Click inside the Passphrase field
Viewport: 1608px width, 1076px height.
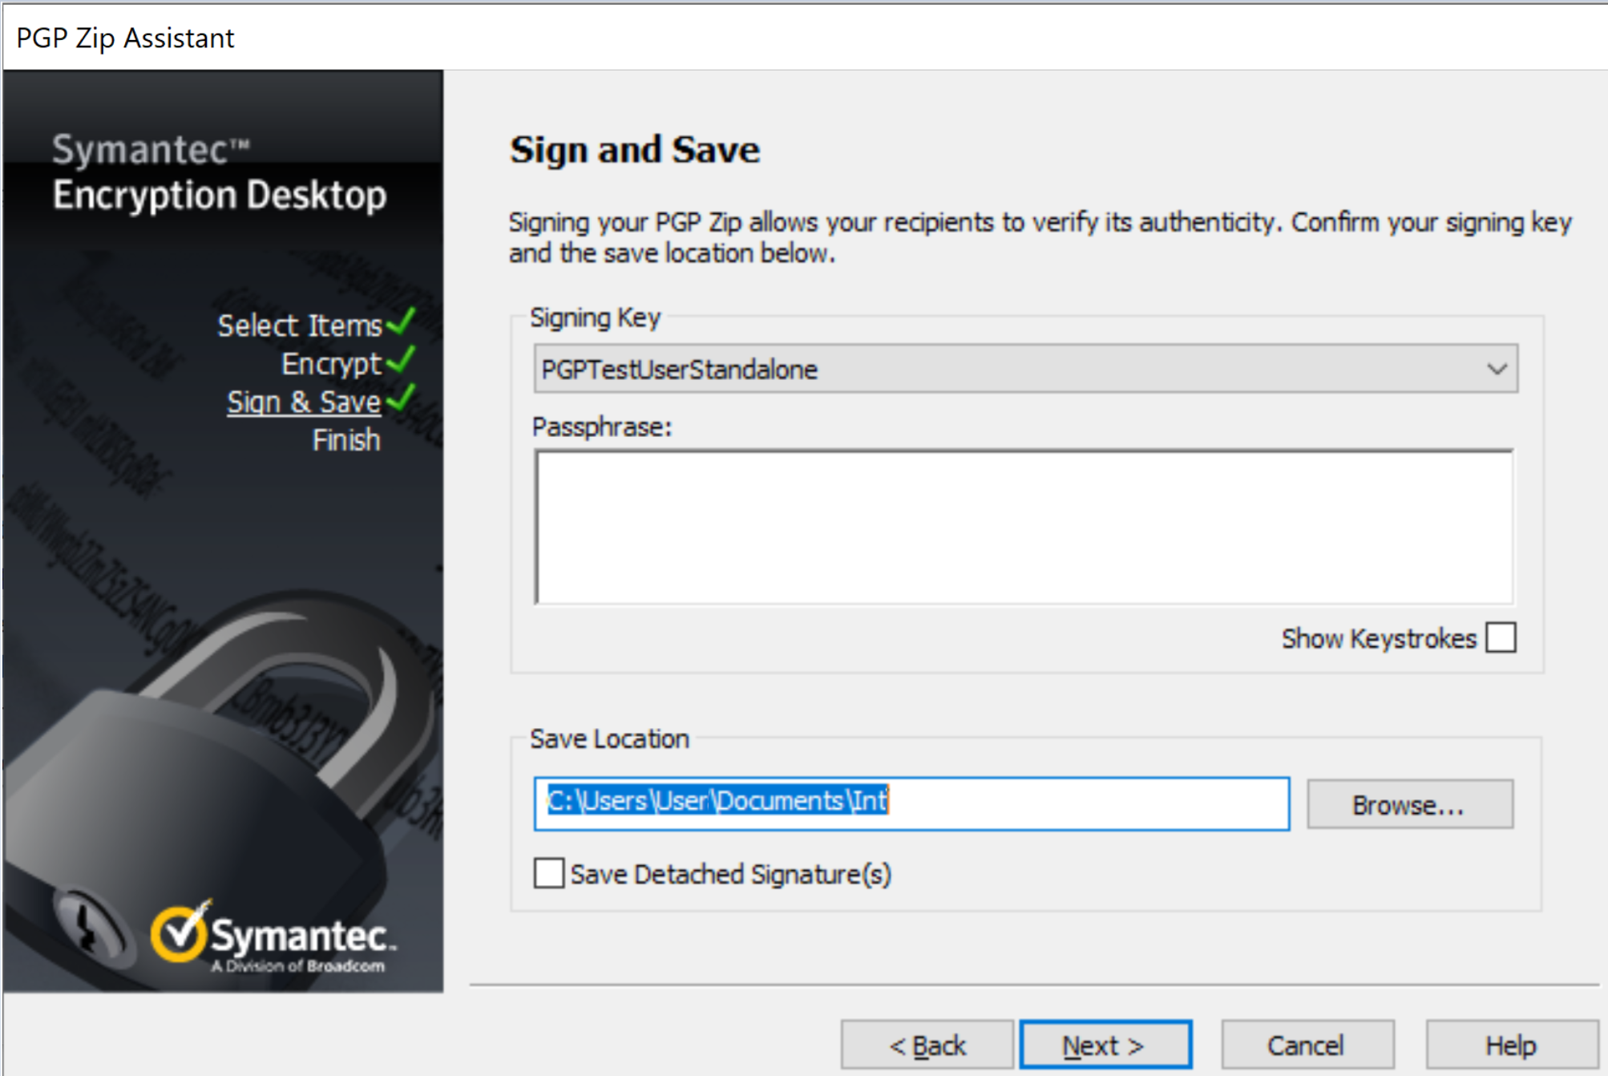pyautogui.click(x=1024, y=527)
